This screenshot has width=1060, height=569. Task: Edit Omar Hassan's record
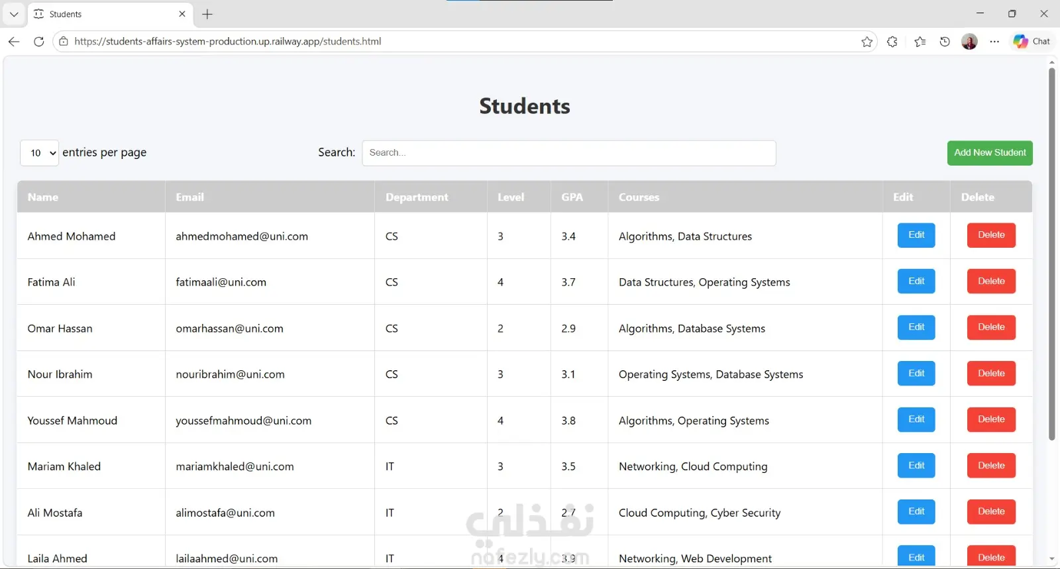pyautogui.click(x=916, y=327)
